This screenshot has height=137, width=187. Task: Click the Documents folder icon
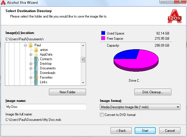[36, 68]
